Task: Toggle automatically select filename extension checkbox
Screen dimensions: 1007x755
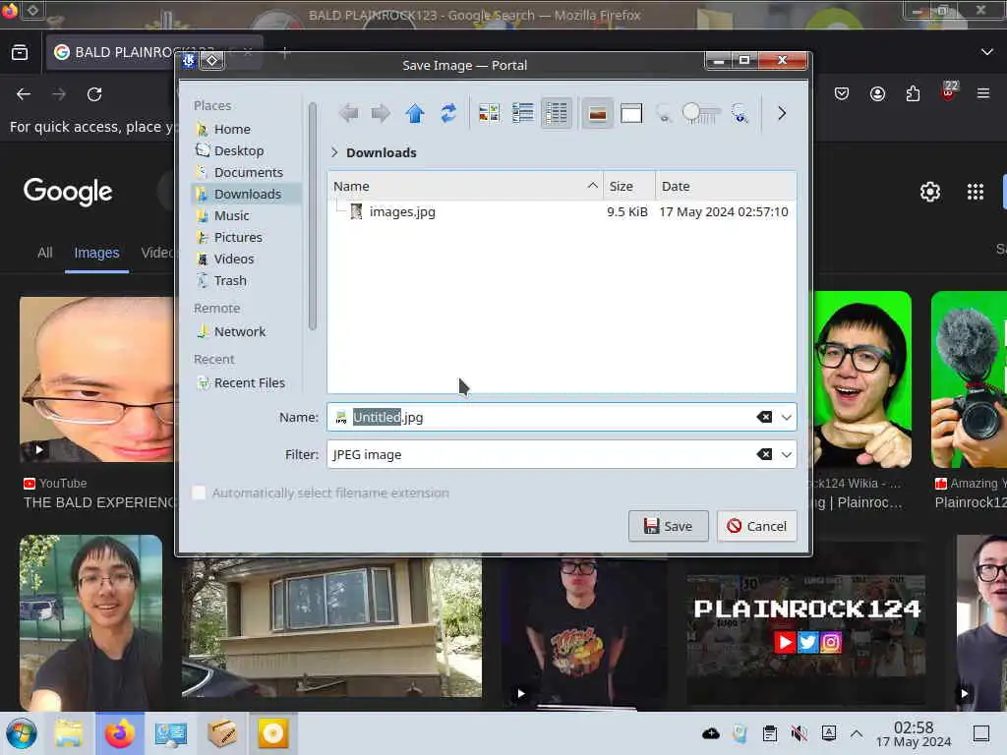Action: [x=199, y=494]
